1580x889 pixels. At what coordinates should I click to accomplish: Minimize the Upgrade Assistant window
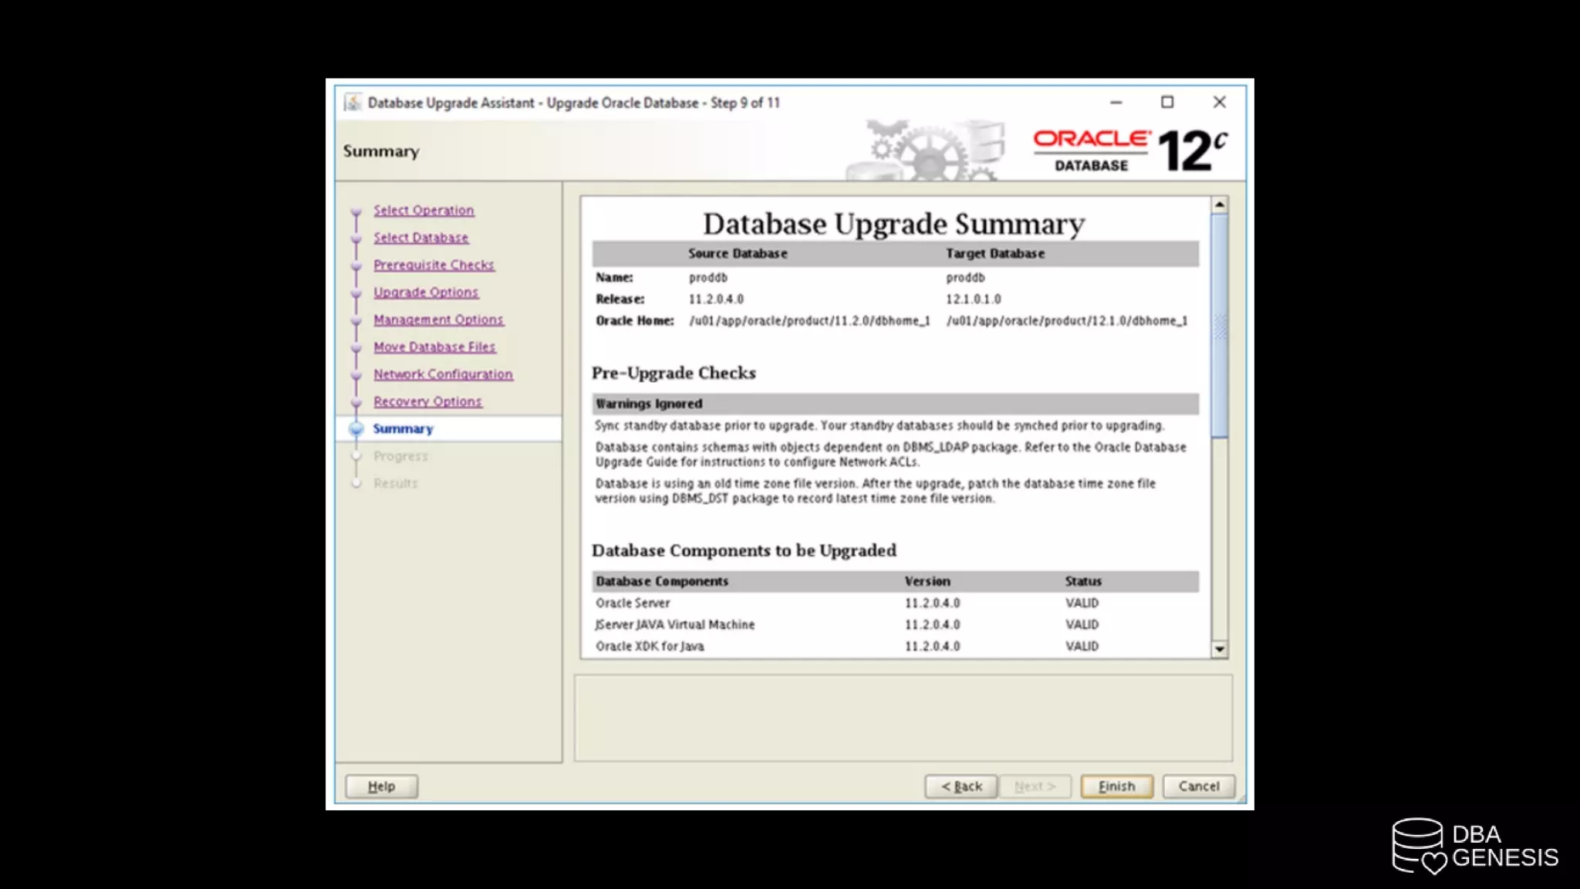point(1116,102)
